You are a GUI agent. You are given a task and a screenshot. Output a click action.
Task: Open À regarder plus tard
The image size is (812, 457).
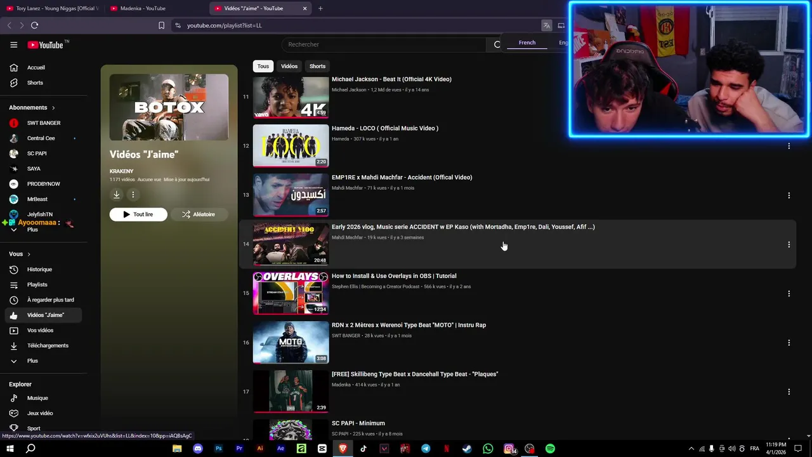click(50, 300)
